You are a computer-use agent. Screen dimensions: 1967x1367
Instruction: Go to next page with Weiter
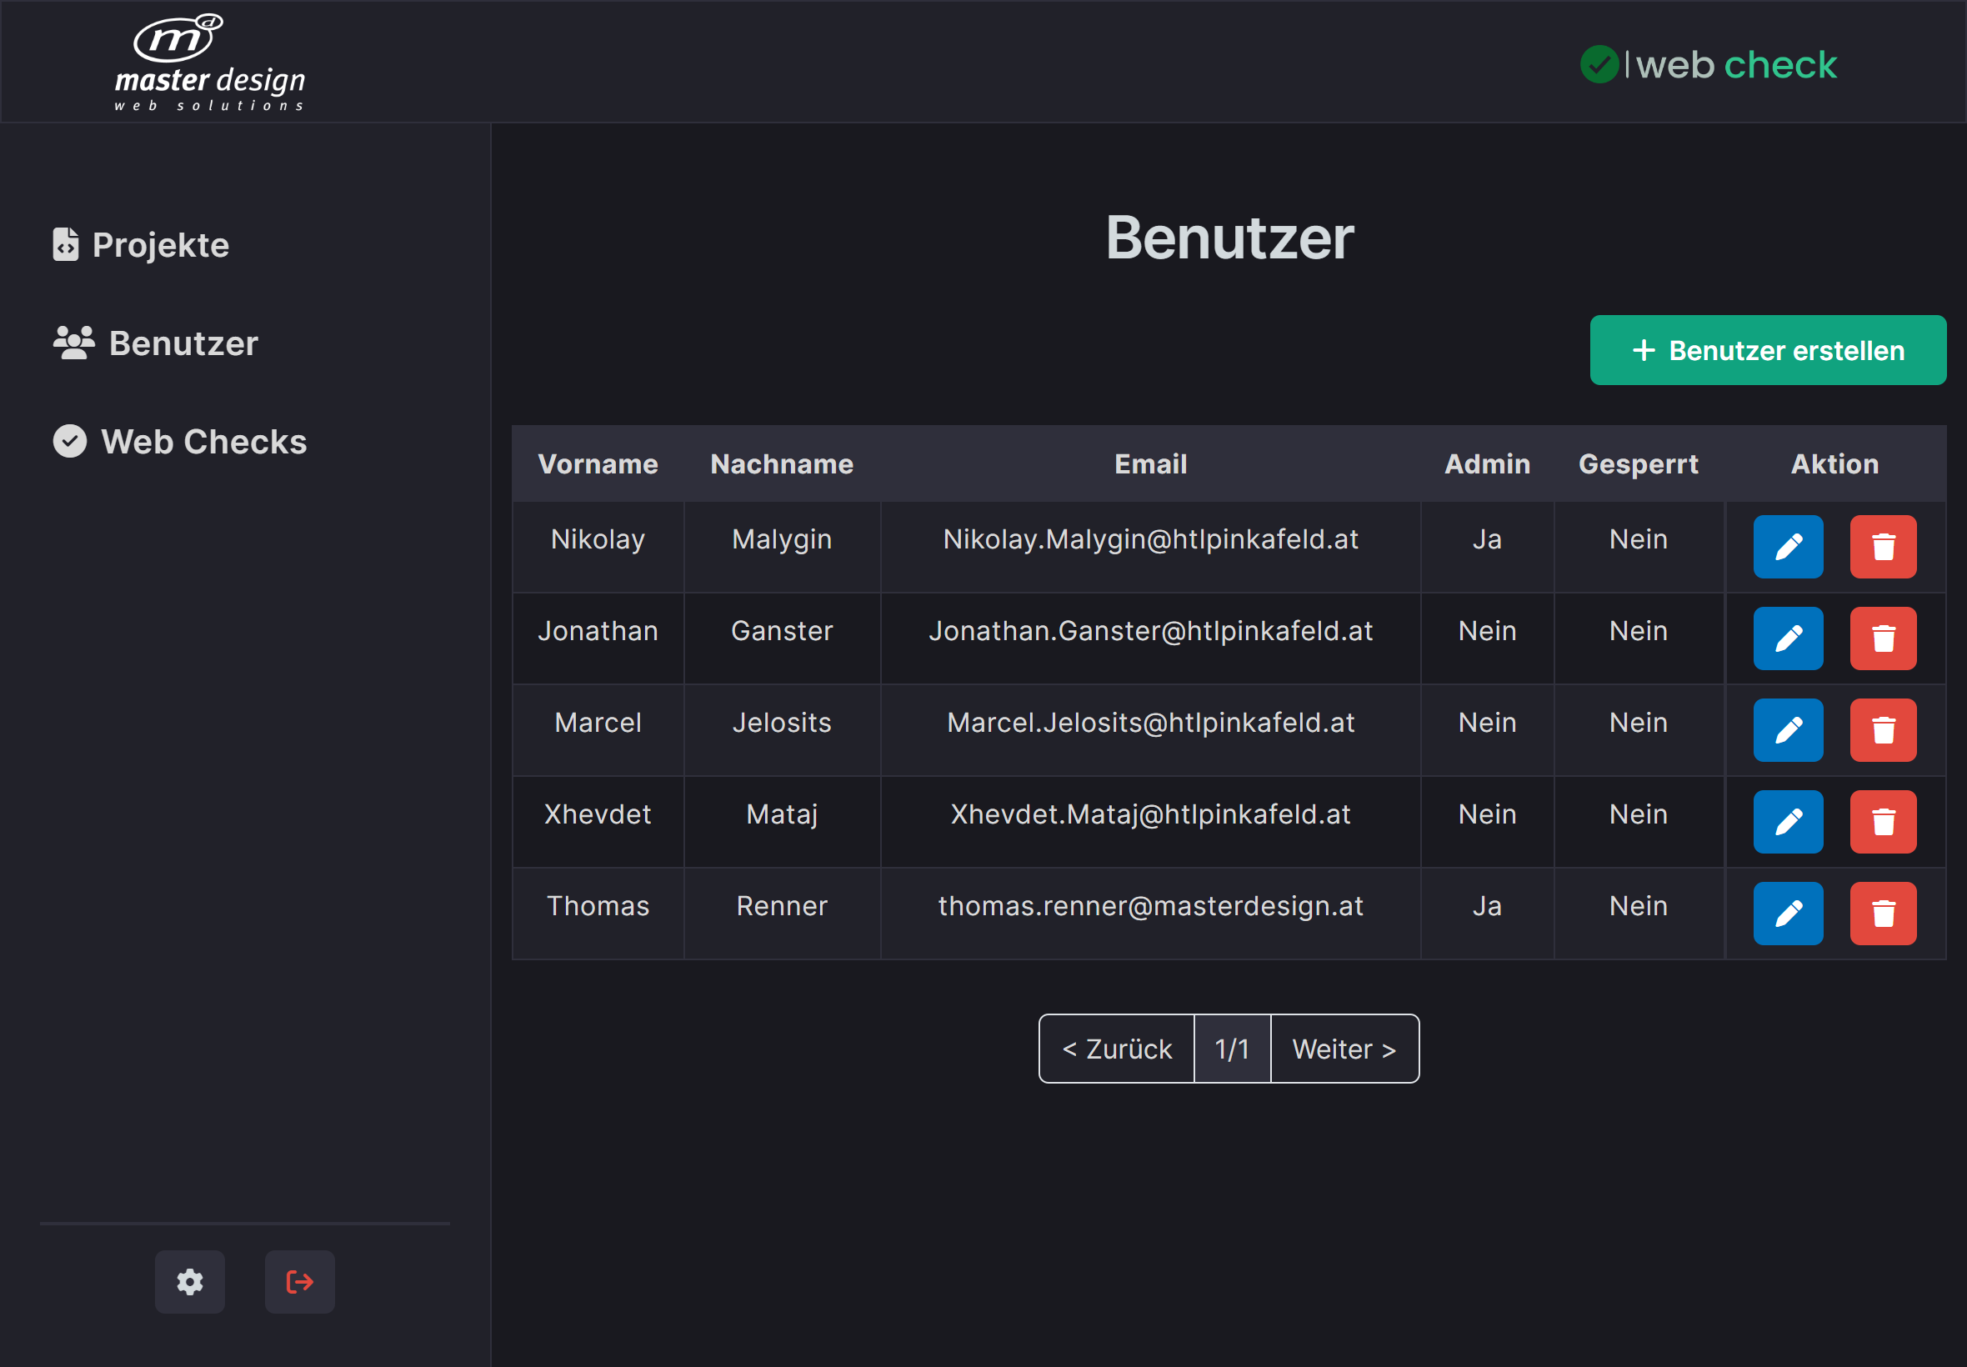[x=1344, y=1049]
